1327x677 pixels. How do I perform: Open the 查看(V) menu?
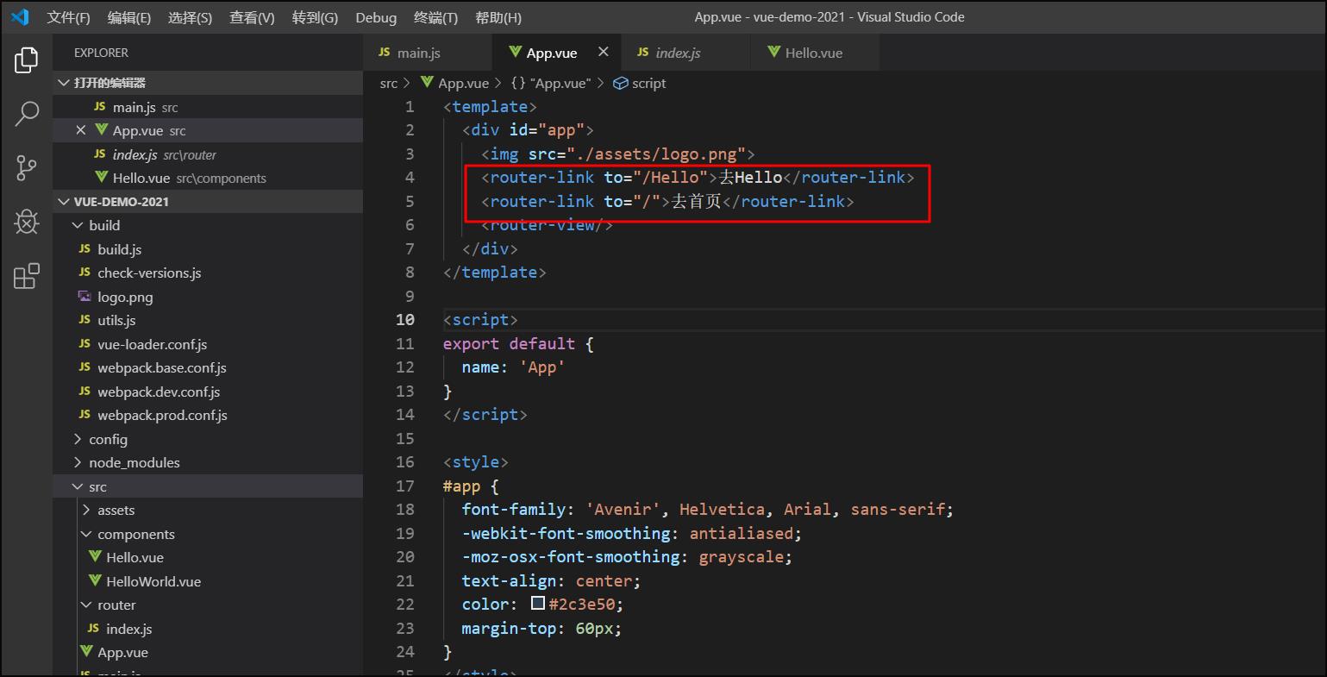click(252, 17)
